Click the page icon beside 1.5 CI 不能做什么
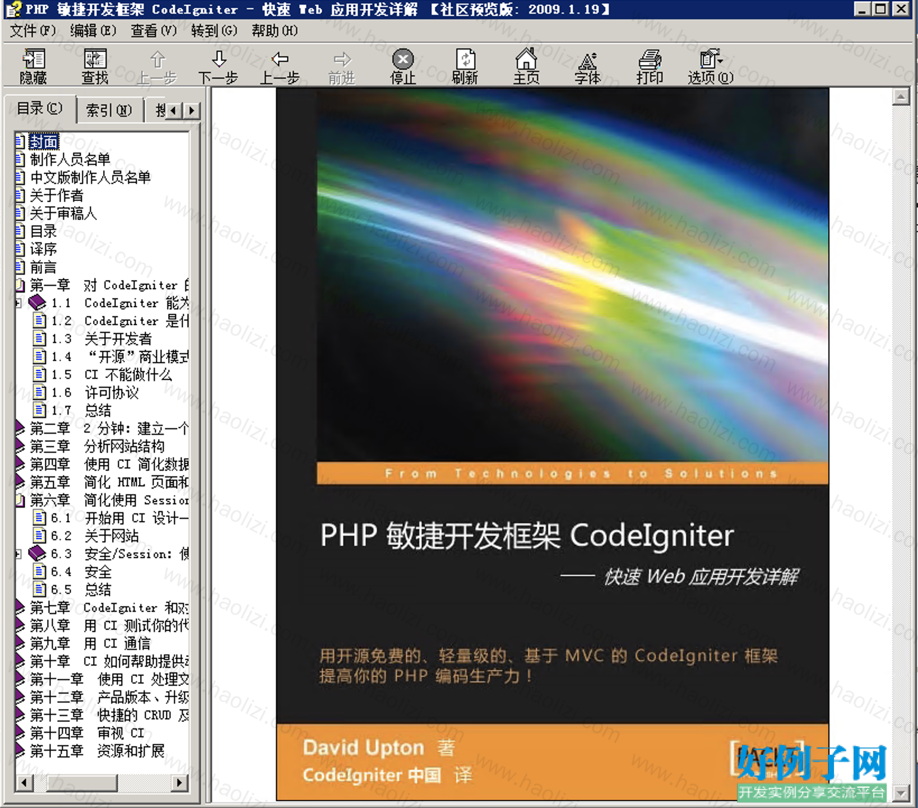This screenshot has height=808, width=918. (39, 374)
